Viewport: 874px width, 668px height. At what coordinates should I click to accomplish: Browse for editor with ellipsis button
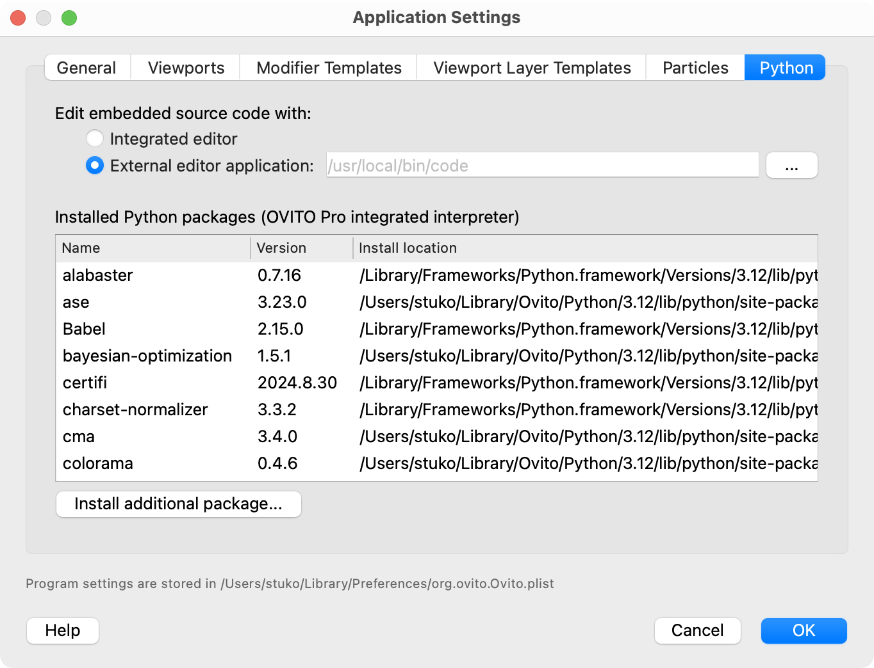coord(791,166)
